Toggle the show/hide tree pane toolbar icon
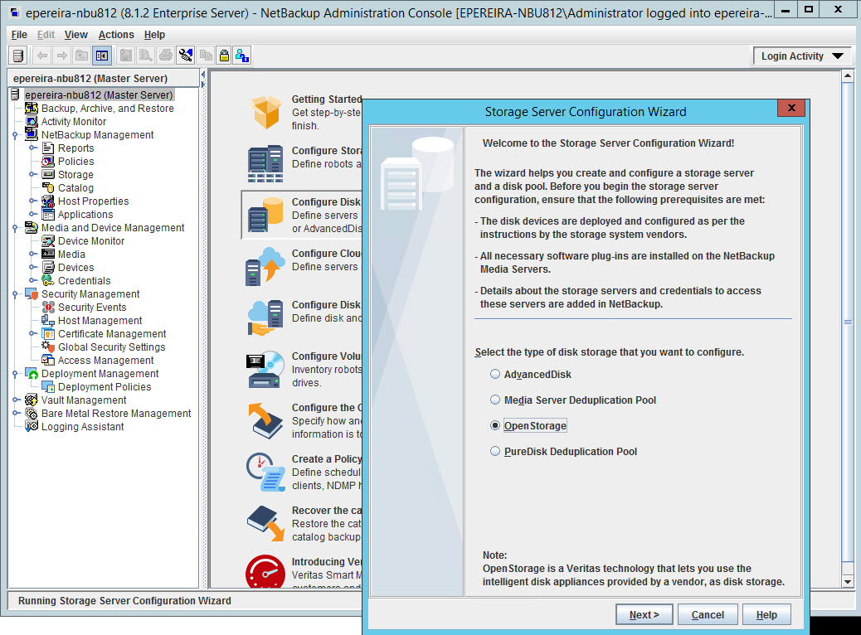 coord(102,56)
